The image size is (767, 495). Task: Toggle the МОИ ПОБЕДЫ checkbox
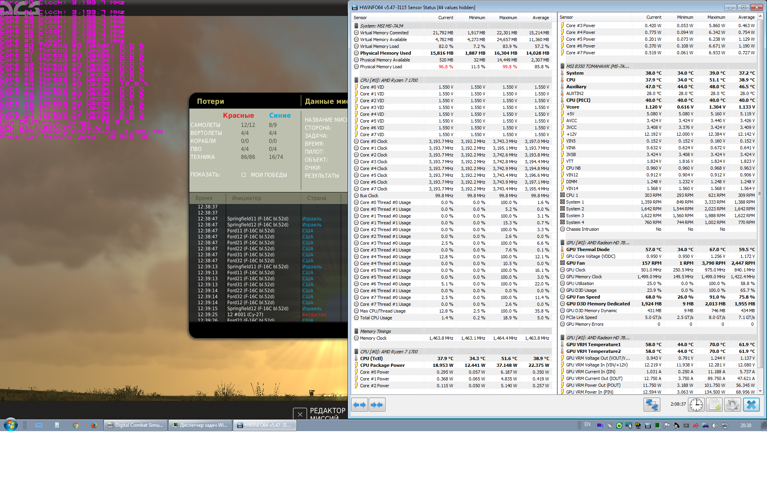pos(244,175)
